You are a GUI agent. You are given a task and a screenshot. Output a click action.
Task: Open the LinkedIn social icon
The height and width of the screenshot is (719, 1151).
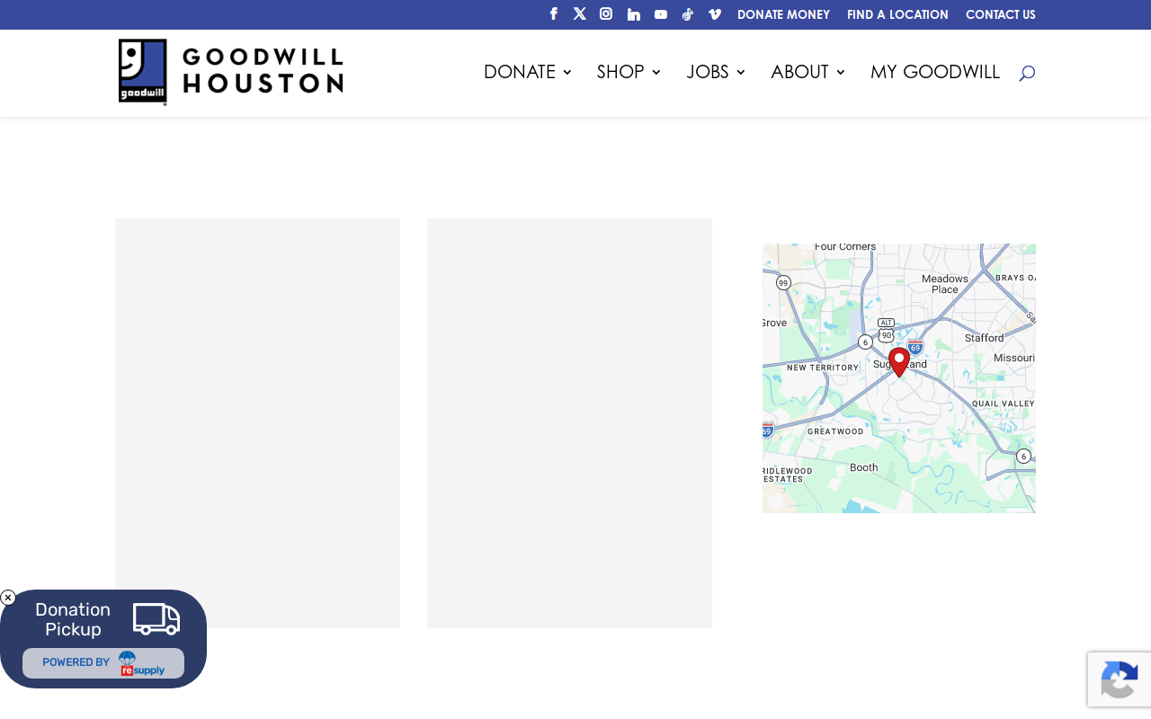pyautogui.click(x=634, y=14)
